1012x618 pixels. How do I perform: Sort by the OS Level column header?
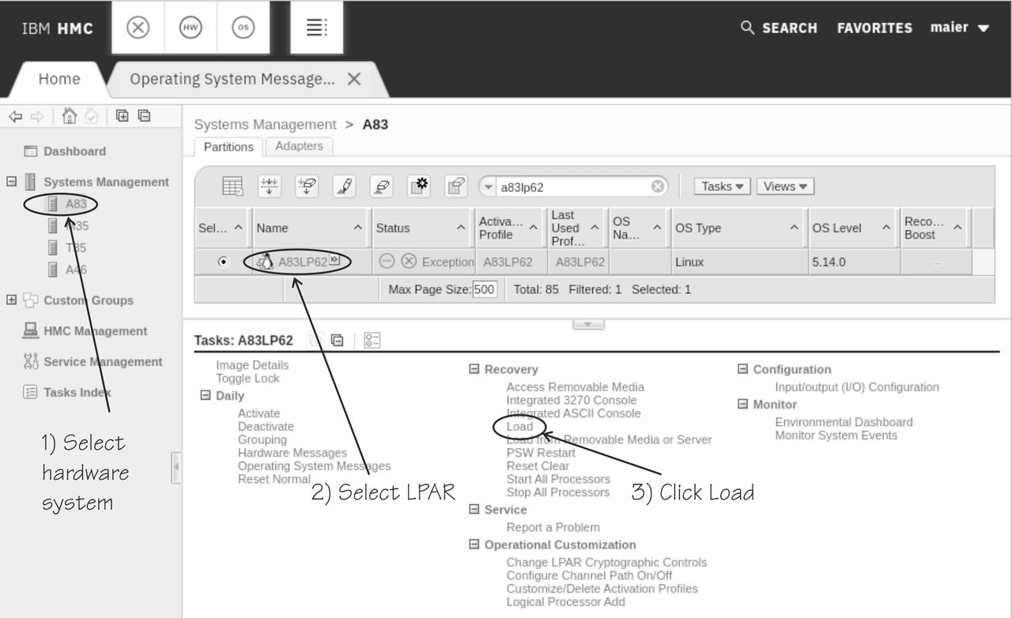(852, 228)
